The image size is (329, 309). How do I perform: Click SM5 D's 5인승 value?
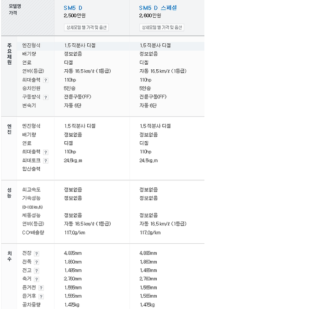tap(69, 88)
